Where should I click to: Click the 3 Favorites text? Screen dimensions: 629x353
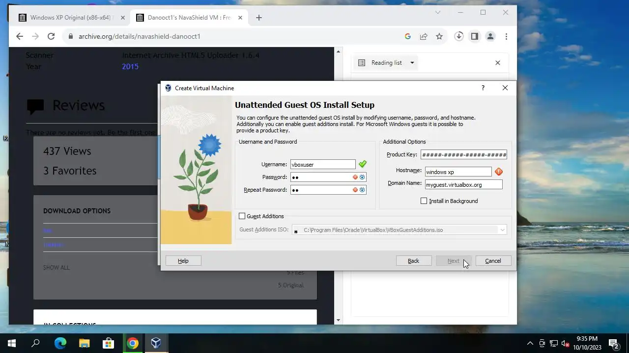pyautogui.click(x=70, y=171)
